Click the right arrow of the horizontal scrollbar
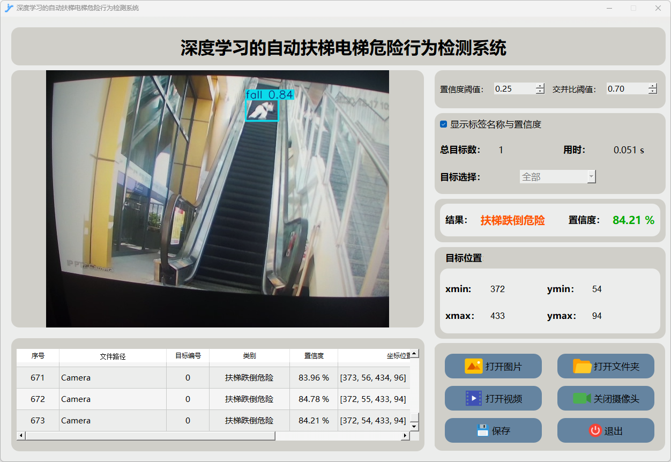This screenshot has height=462, width=671. (x=405, y=436)
